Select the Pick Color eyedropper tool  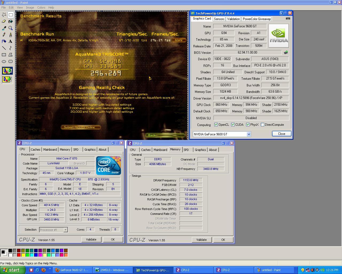point(4,28)
